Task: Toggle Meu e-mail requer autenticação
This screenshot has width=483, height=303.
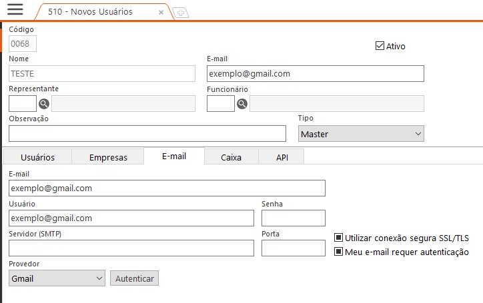Action: [x=339, y=252]
